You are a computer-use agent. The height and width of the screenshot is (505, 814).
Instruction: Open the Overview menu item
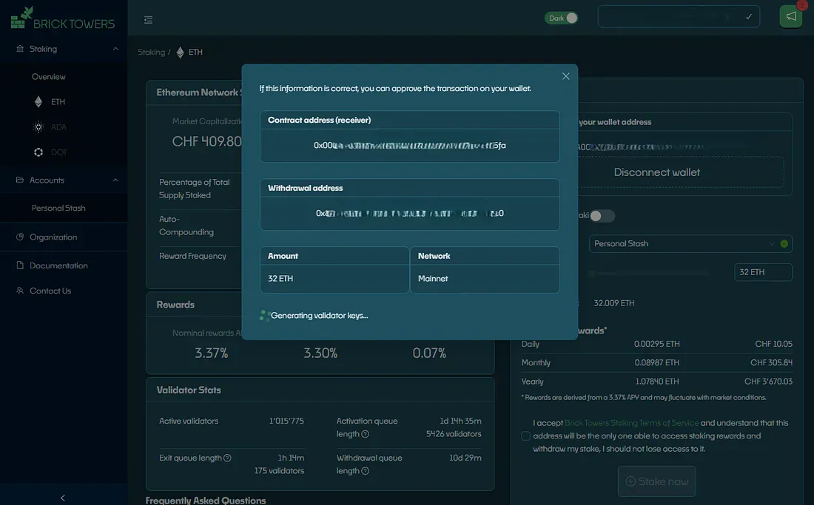click(48, 77)
